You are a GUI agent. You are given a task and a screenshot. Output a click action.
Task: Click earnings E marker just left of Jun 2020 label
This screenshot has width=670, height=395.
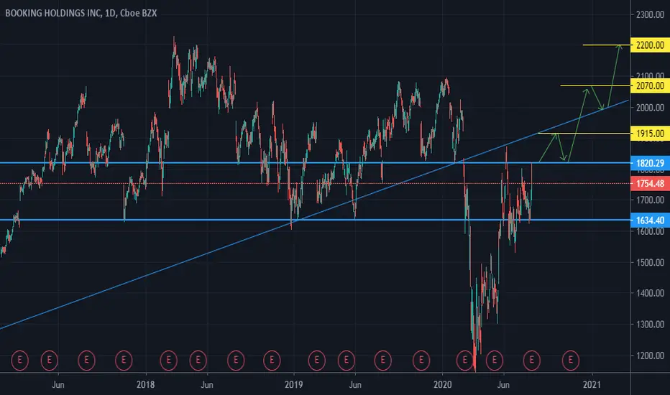tap(495, 361)
